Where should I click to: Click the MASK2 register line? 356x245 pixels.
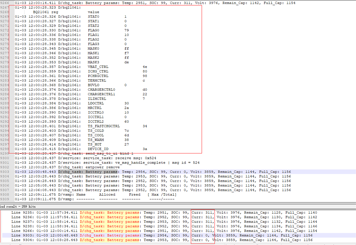click(x=72, y=58)
